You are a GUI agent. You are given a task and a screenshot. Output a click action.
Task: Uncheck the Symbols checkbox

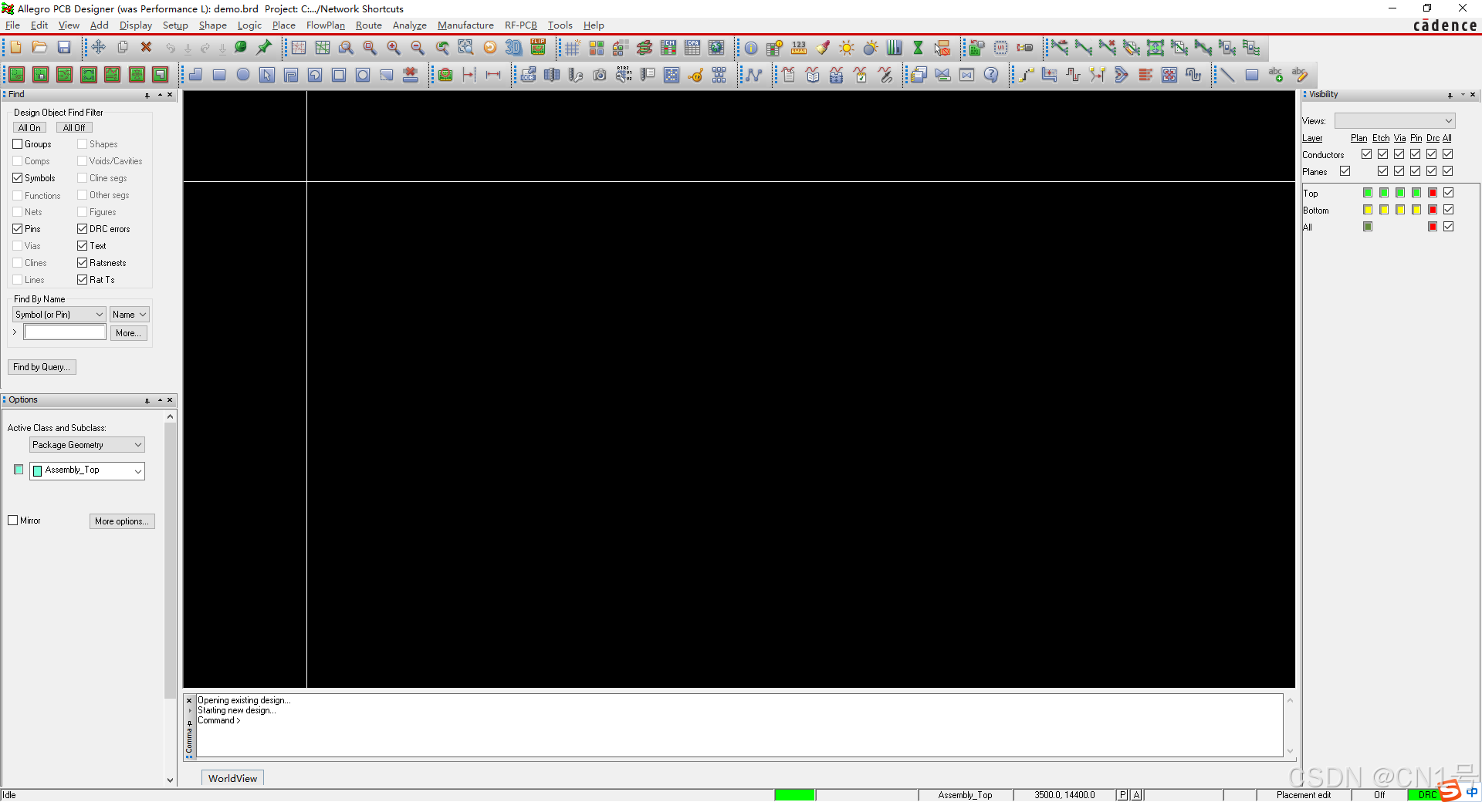pos(18,178)
